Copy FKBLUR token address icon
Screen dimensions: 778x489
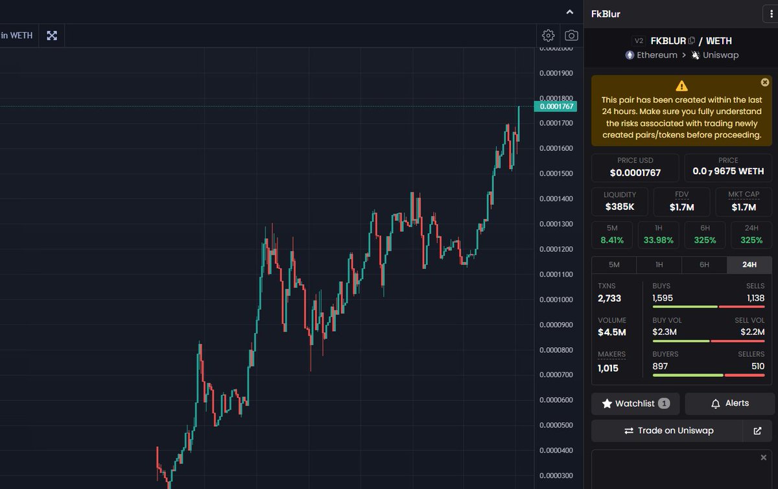tap(692, 41)
